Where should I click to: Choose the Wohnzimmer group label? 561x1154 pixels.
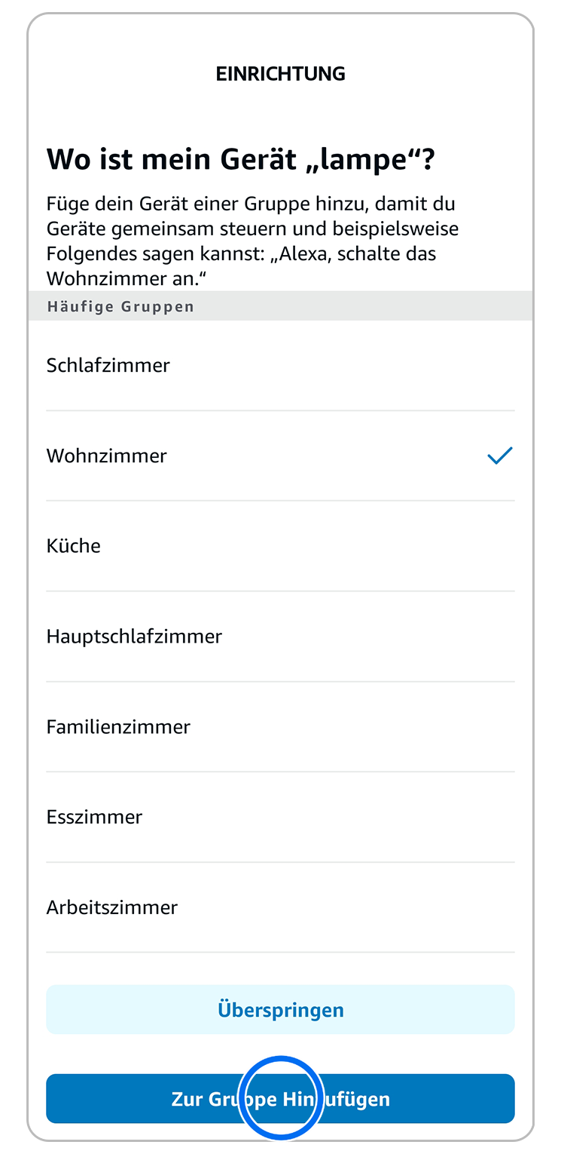(x=107, y=456)
